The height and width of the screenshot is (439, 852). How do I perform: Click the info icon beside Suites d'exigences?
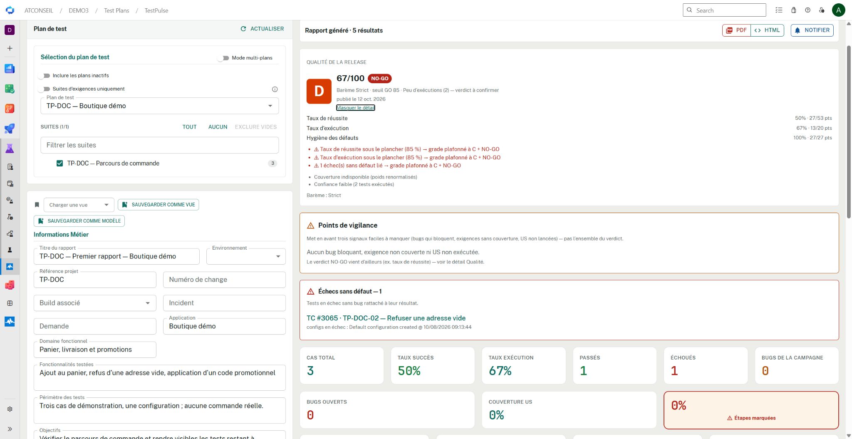click(275, 89)
